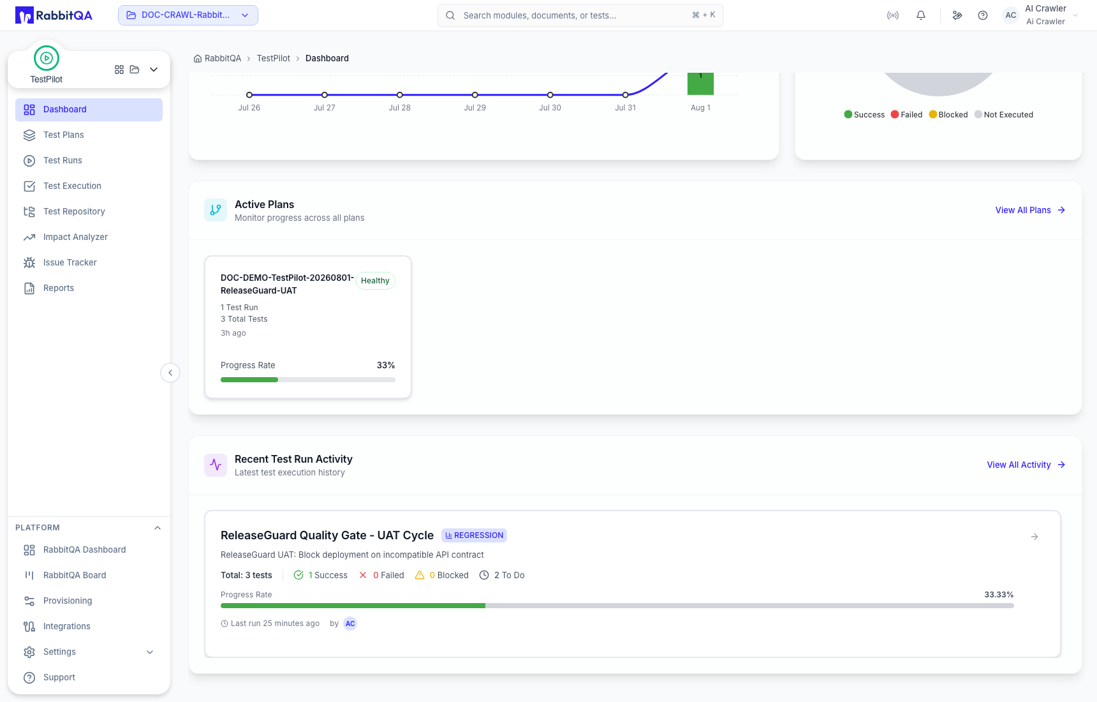This screenshot has width=1097, height=702.
Task: Click the Active Plans branch icon
Action: 216,210
